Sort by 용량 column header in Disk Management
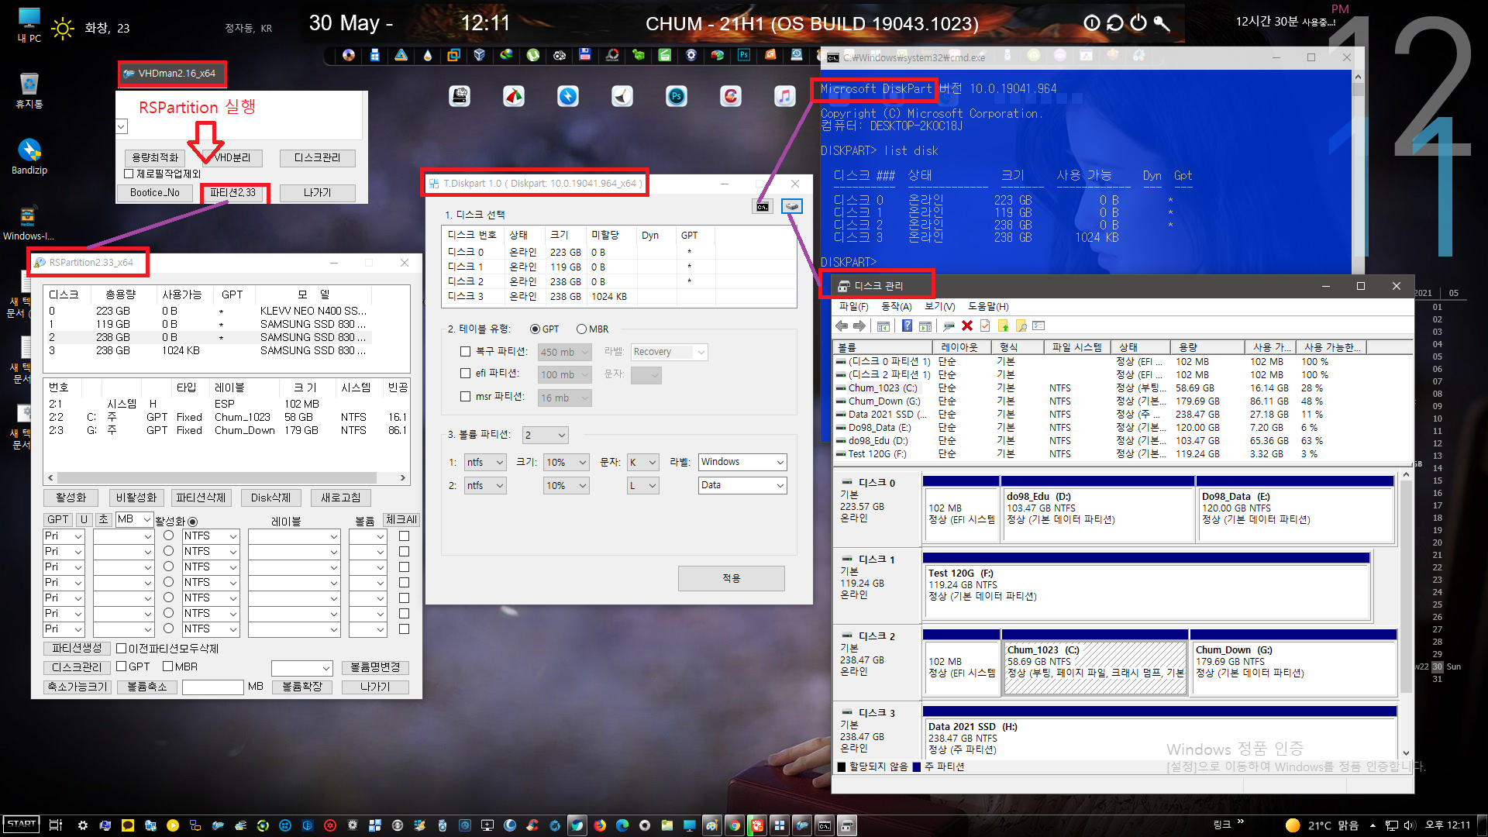 click(1207, 347)
